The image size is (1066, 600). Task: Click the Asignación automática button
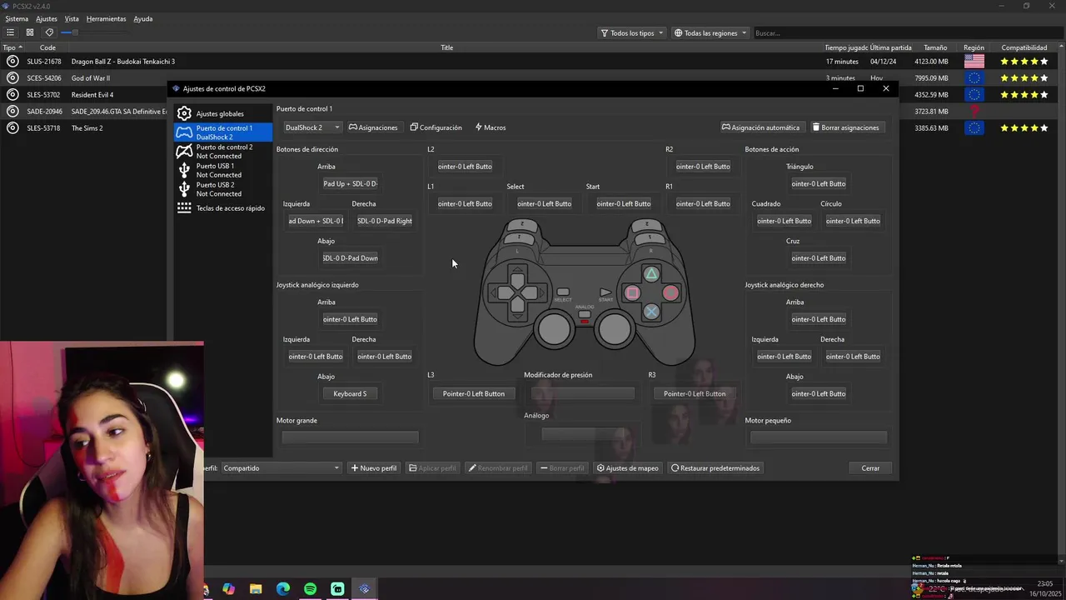click(x=760, y=127)
